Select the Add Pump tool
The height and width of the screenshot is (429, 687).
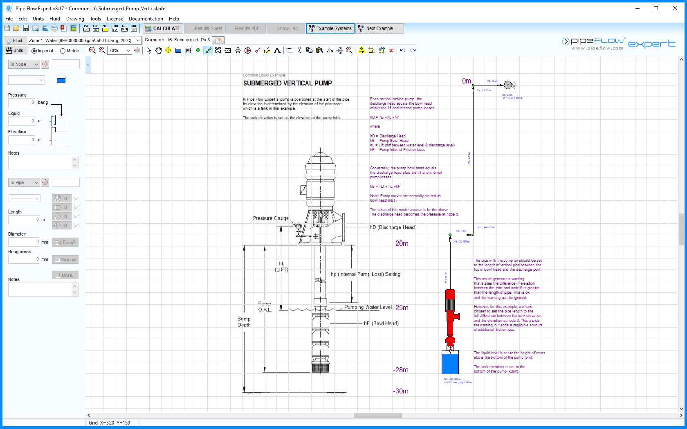click(247, 50)
